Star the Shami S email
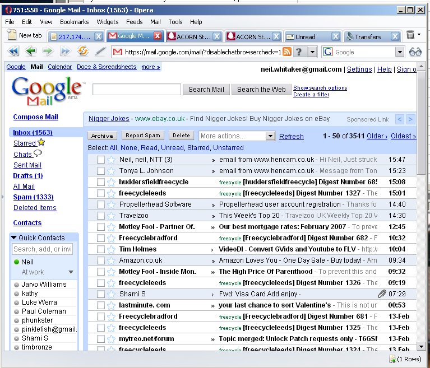Viewport: 430px width, 368px height. click(111, 294)
